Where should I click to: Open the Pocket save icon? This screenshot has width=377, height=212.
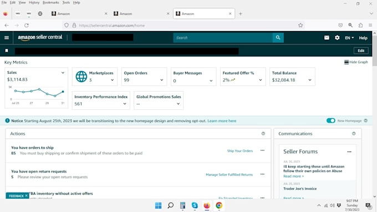pos(340,26)
